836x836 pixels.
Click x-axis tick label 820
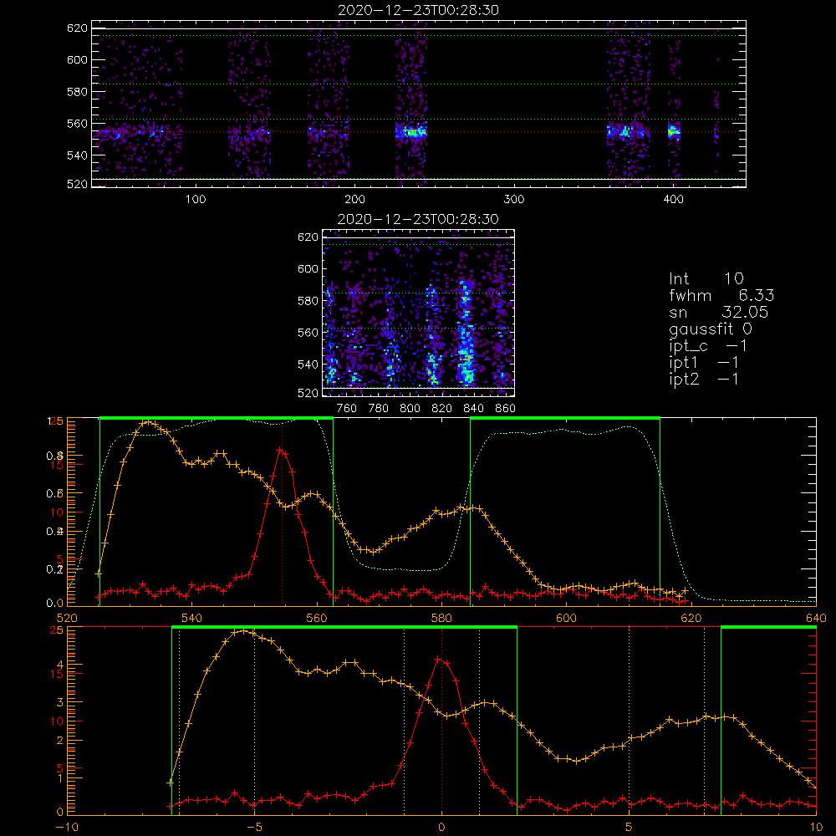(x=442, y=409)
